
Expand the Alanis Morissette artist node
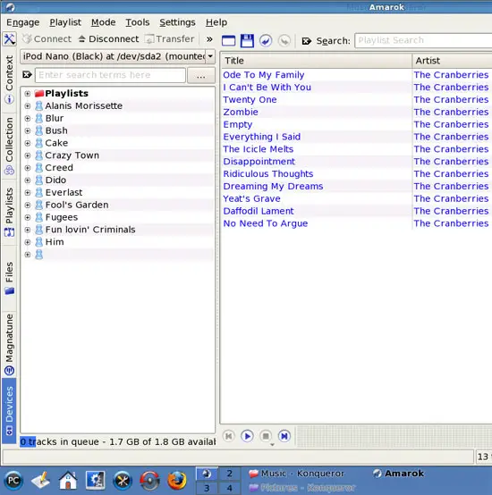(x=28, y=105)
